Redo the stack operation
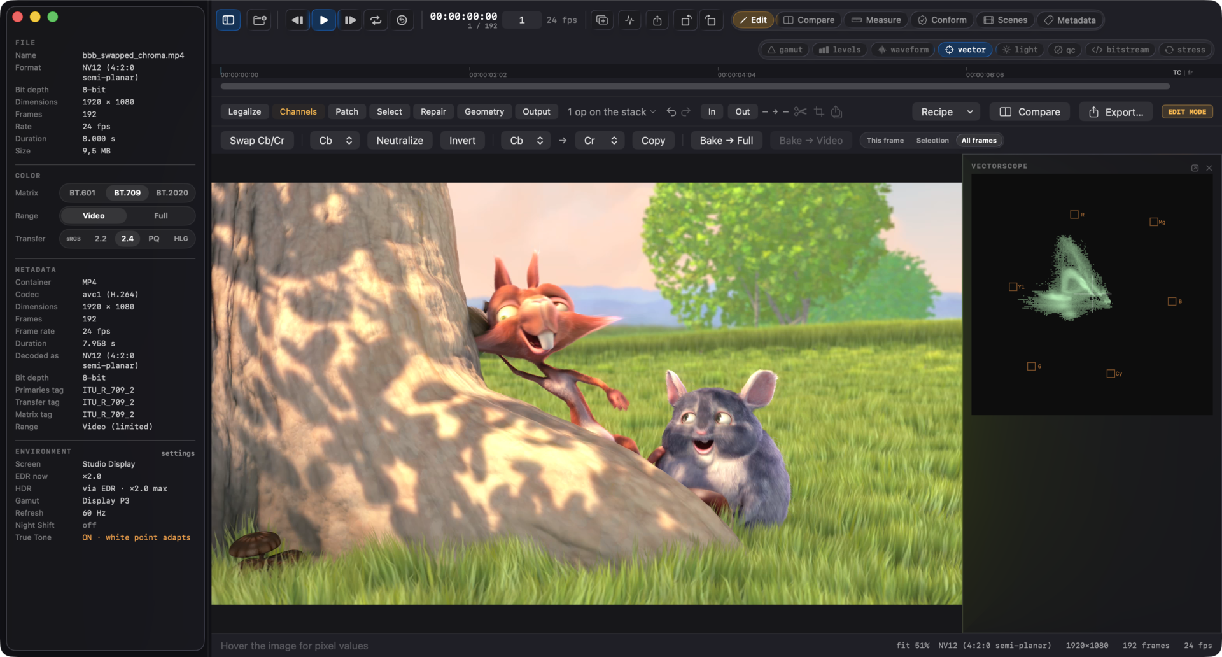Screen dimensions: 1222x657 (686, 111)
